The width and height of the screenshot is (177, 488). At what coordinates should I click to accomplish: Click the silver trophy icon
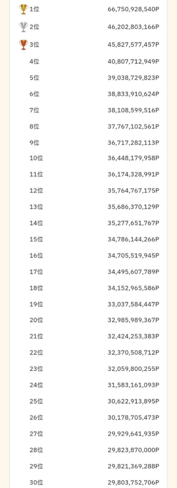pos(23,27)
